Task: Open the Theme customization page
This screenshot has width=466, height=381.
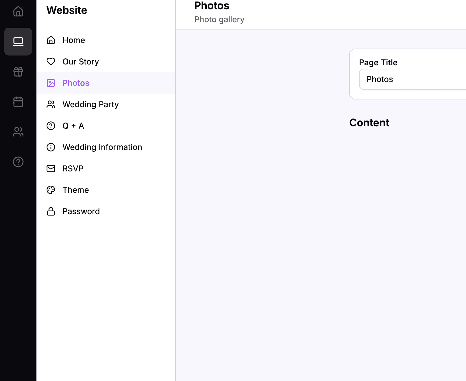Action: [75, 190]
